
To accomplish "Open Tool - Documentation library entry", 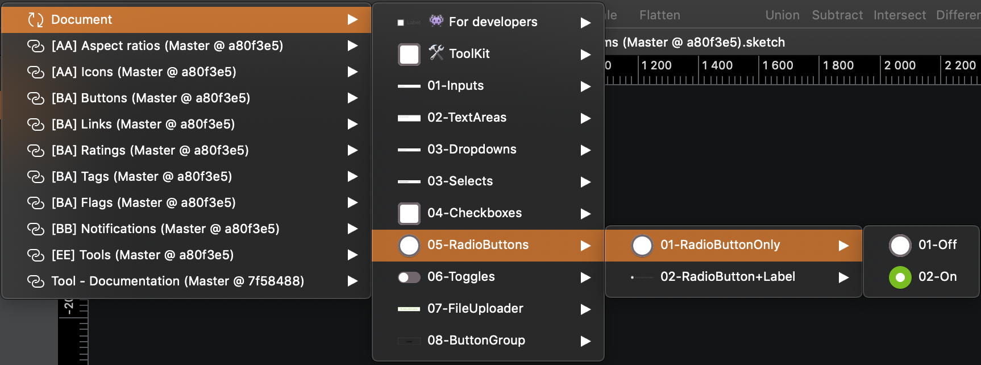I will 177,281.
